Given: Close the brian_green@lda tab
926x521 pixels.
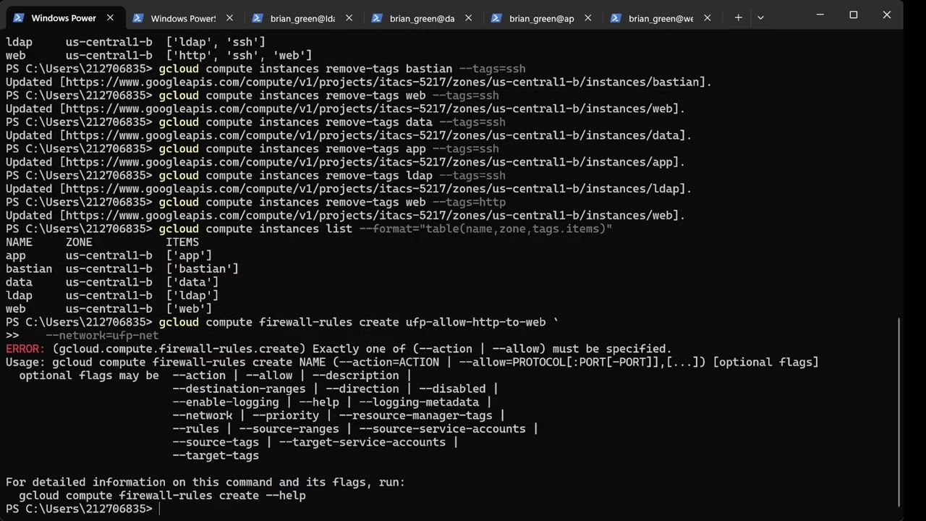Looking at the screenshot, I should click(x=349, y=18).
